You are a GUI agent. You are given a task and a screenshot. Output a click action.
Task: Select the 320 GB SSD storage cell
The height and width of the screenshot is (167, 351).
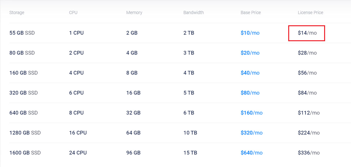click(x=23, y=93)
